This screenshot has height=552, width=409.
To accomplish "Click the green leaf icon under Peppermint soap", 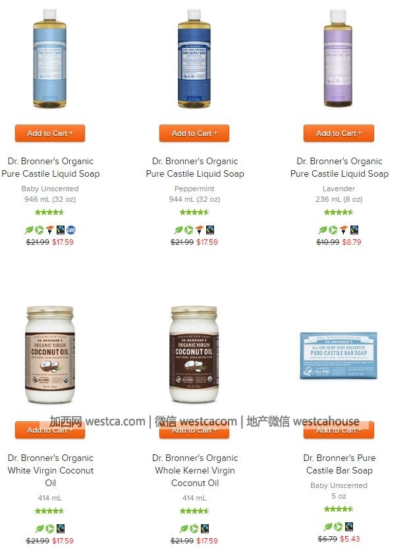I will [x=178, y=230].
